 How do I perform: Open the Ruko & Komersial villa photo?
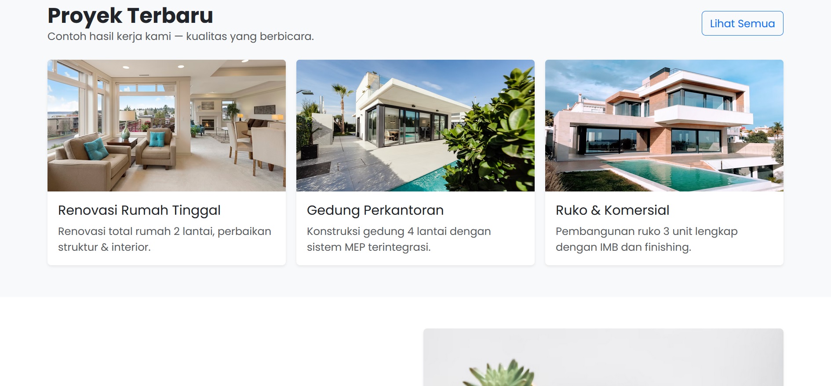point(664,126)
